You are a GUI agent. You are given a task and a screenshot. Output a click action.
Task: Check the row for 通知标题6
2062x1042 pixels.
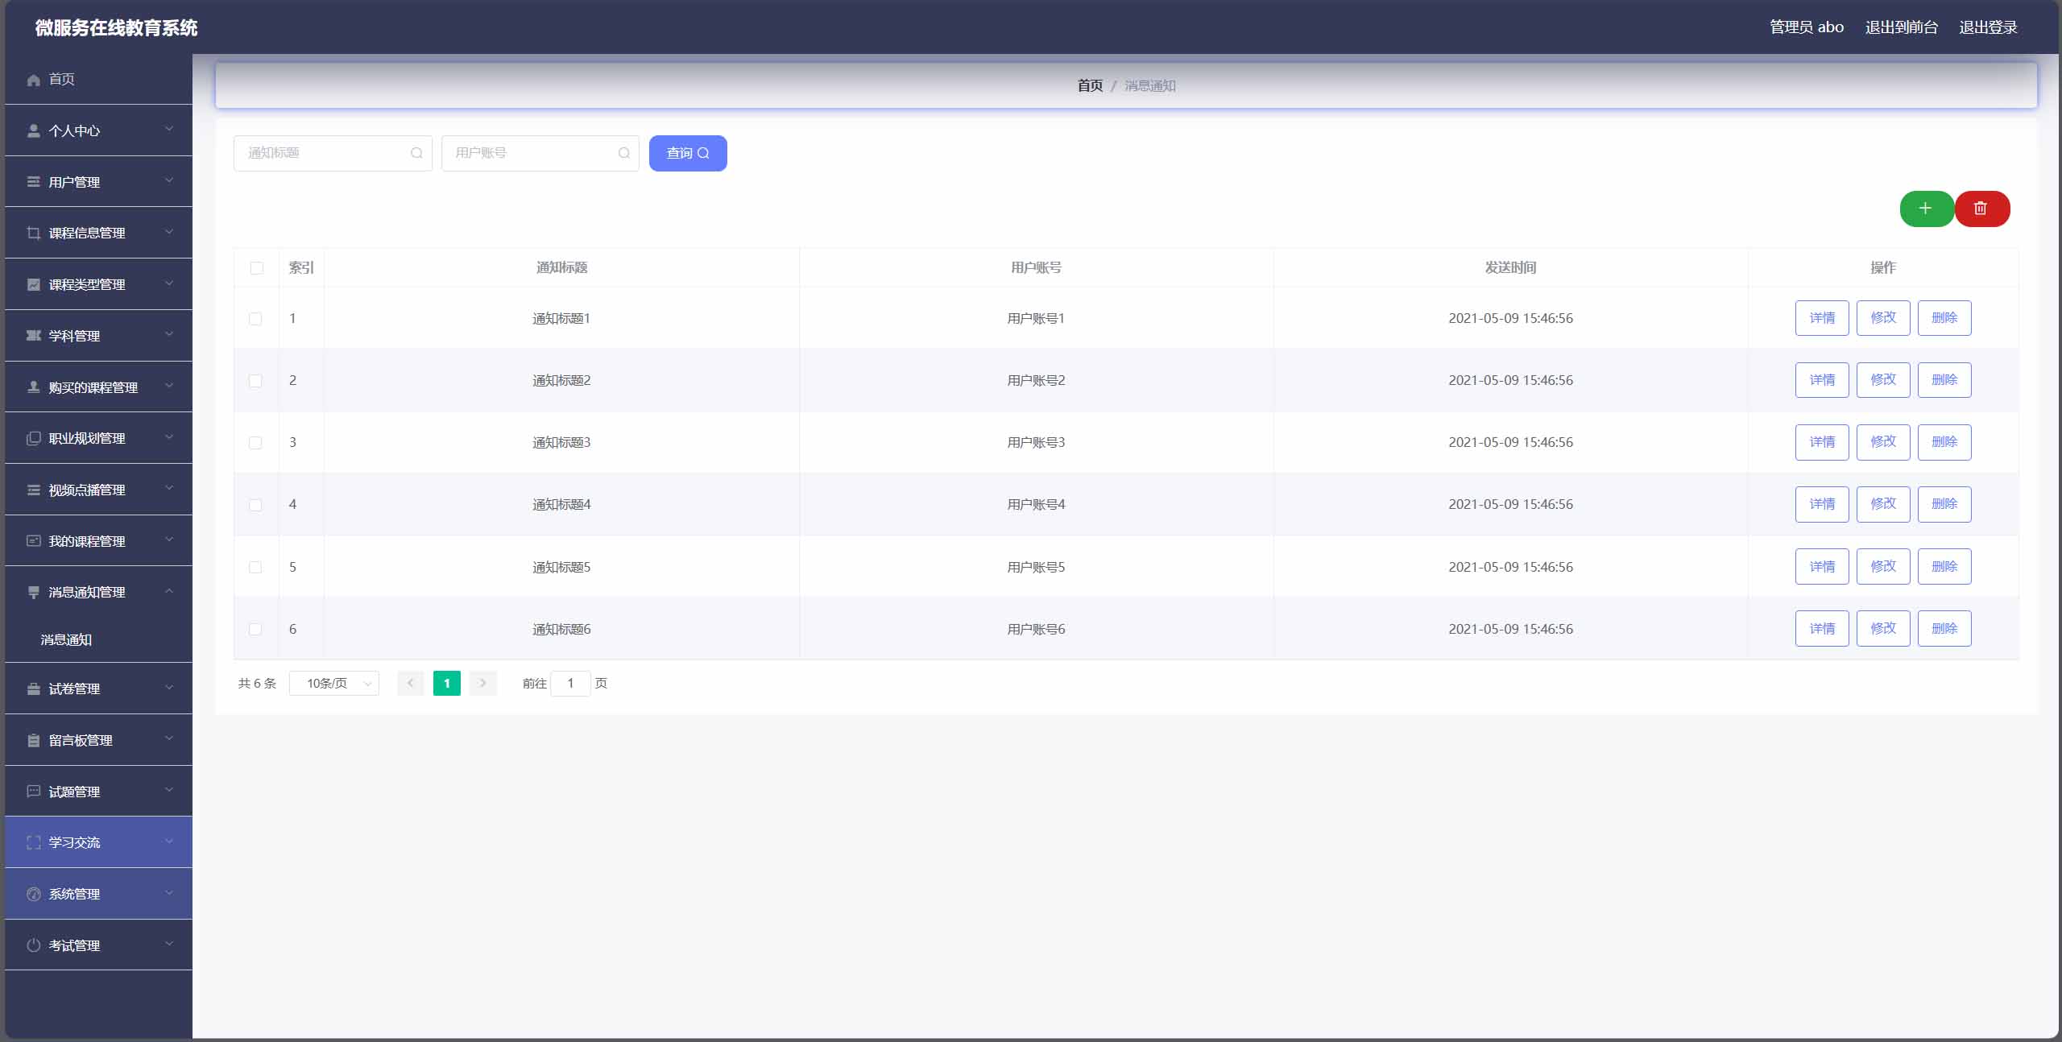tap(255, 630)
